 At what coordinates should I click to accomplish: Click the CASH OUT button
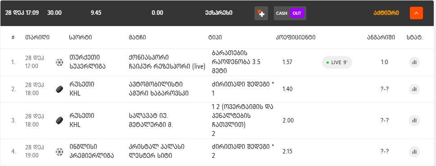[290, 13]
